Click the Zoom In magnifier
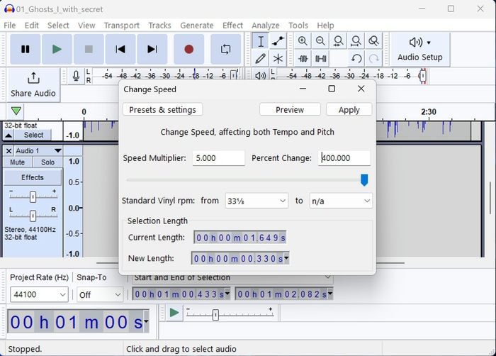496x356 pixels. 303,41
